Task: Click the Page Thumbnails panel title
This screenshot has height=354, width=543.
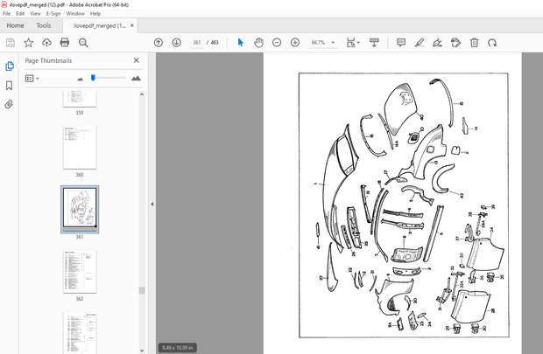Action: [x=48, y=60]
